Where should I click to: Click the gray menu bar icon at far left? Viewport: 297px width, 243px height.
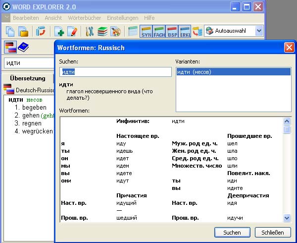(6, 18)
